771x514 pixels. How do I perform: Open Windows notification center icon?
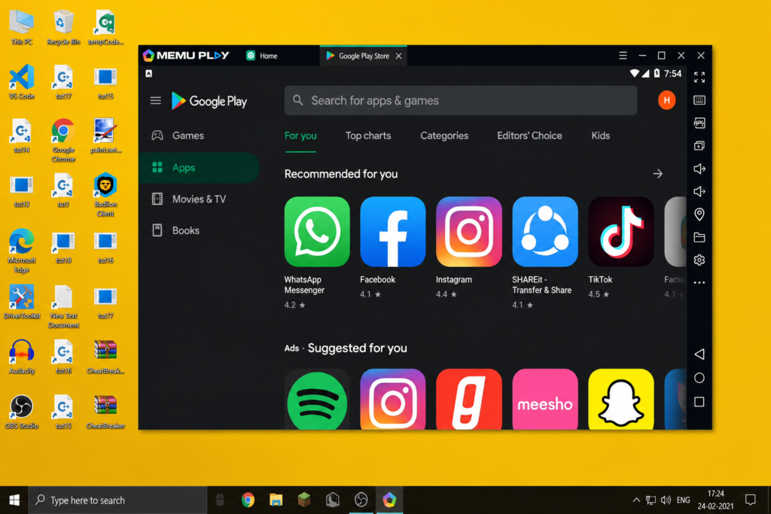click(751, 500)
